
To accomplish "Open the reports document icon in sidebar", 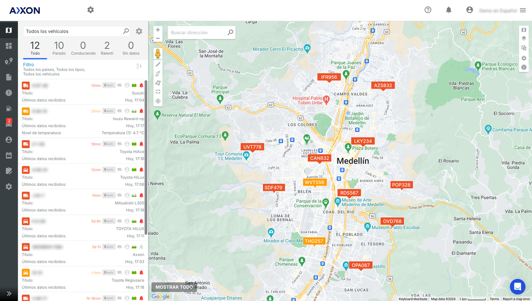I will (x=9, y=77).
